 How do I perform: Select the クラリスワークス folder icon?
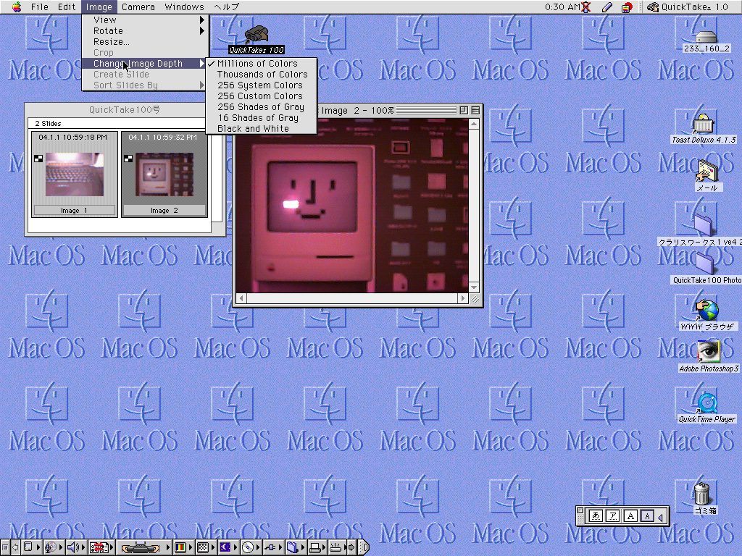point(703,224)
